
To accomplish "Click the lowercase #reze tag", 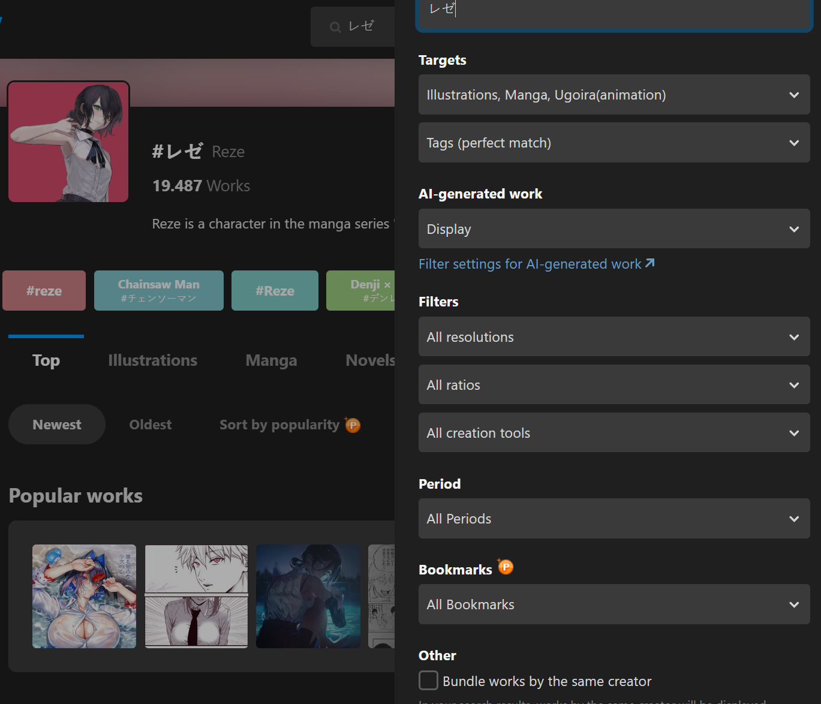I will click(x=44, y=290).
